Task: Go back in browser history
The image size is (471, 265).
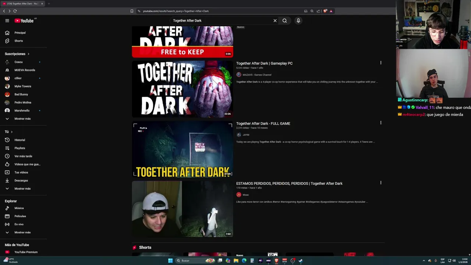Action: click(x=4, y=11)
